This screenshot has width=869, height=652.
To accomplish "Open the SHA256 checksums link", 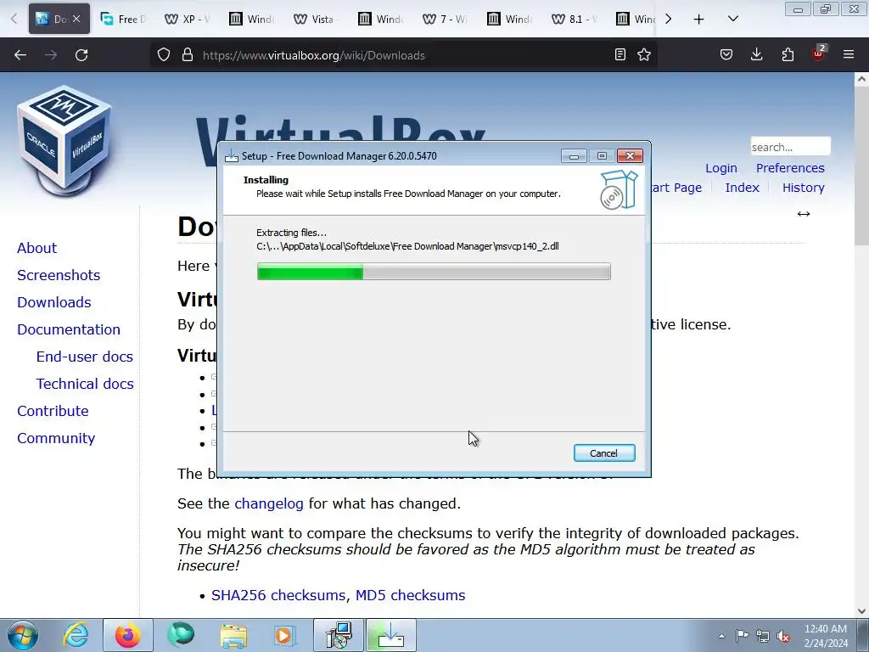I will point(280,595).
